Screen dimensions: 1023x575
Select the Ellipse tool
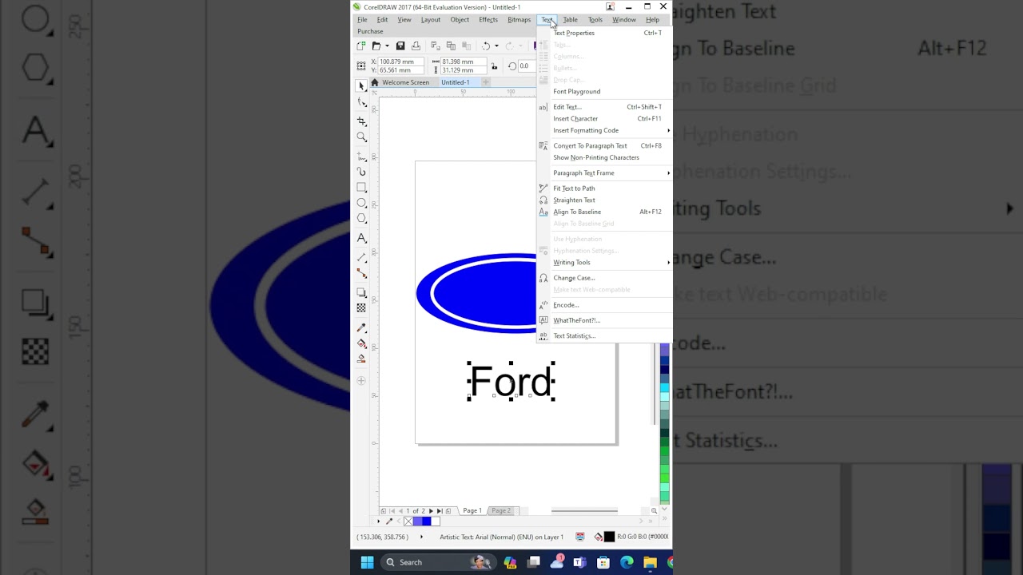pos(361,203)
